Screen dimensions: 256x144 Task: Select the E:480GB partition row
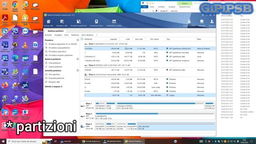click(x=150, y=70)
